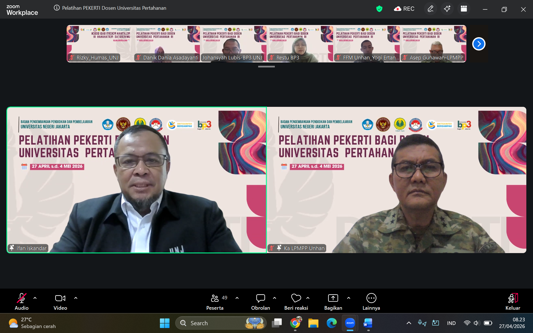Expand participants options arrow beside Peserta

(237, 298)
